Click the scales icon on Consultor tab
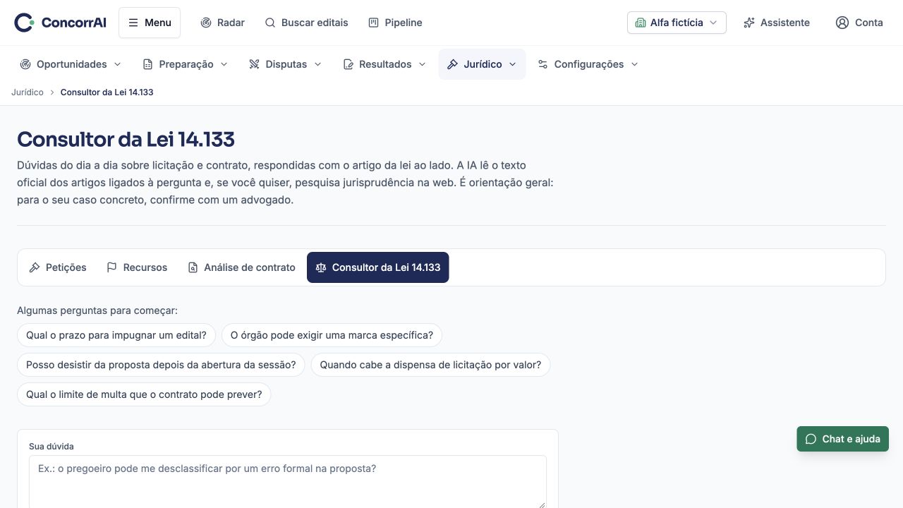This screenshot has width=903, height=508. 321,267
